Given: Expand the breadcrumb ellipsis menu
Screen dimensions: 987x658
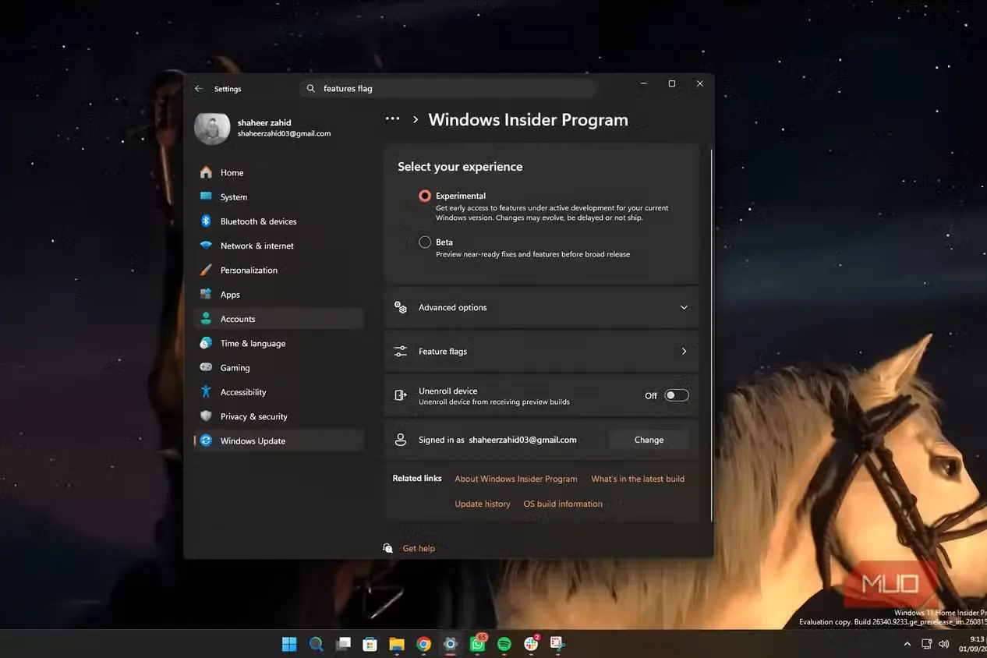Looking at the screenshot, I should (x=392, y=119).
